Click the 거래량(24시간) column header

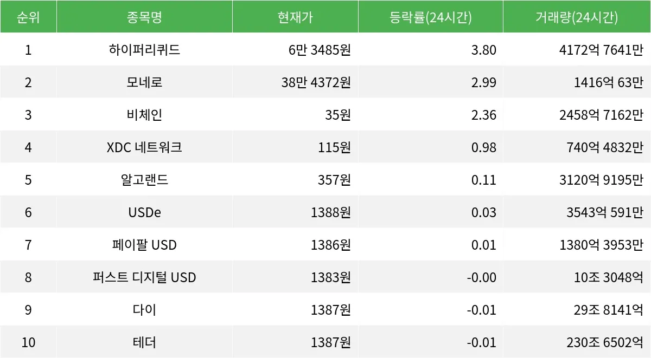(x=577, y=17)
